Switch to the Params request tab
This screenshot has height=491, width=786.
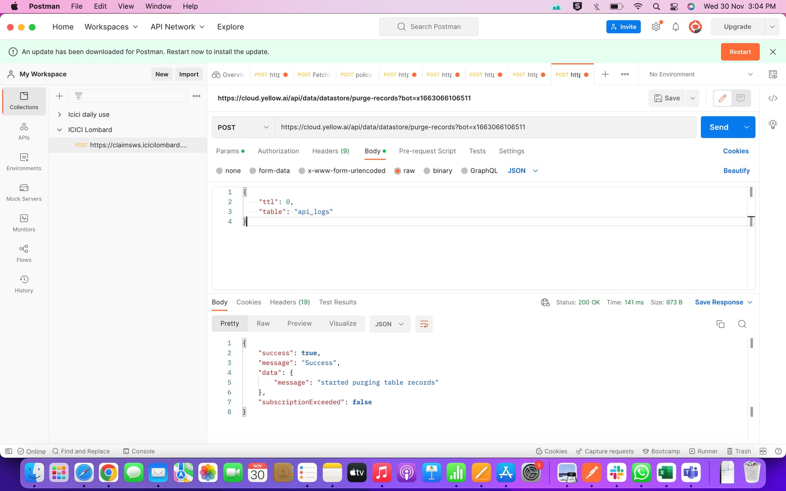pos(230,151)
